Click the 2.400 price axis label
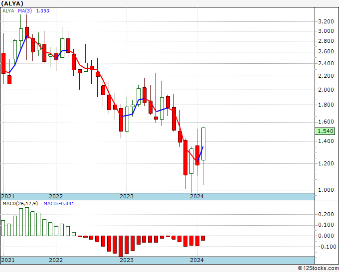The width and height of the screenshot is (339, 272). [326, 63]
